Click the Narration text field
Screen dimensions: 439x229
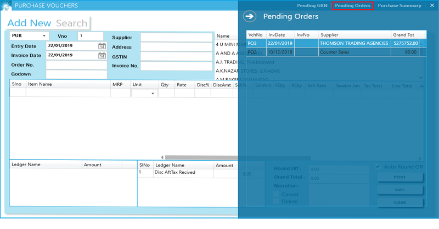click(x=339, y=194)
